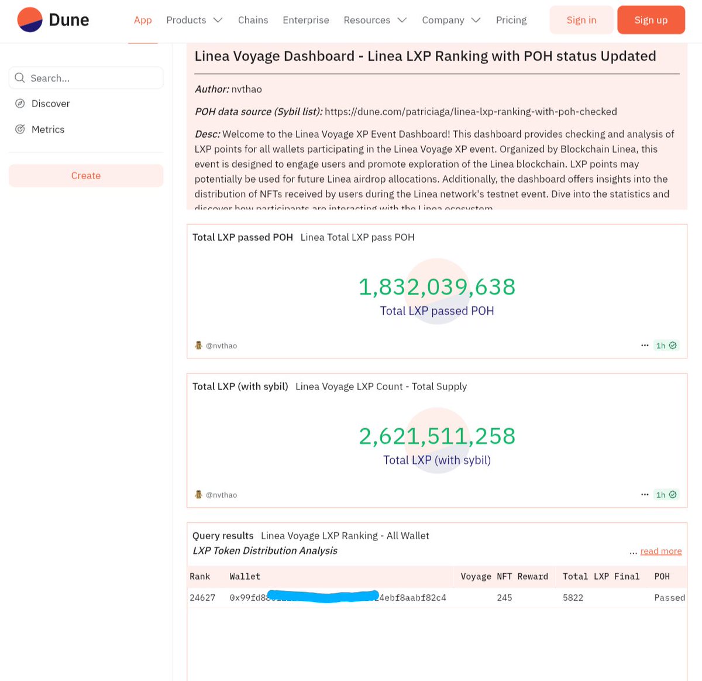This screenshot has height=681, width=702.
Task: Open Linea Voyage LXP Ranking - All Wallet query title
Action: click(345, 536)
